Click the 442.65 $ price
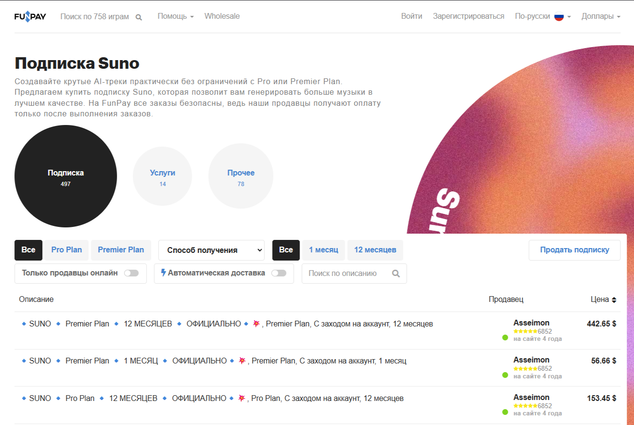 point(601,324)
